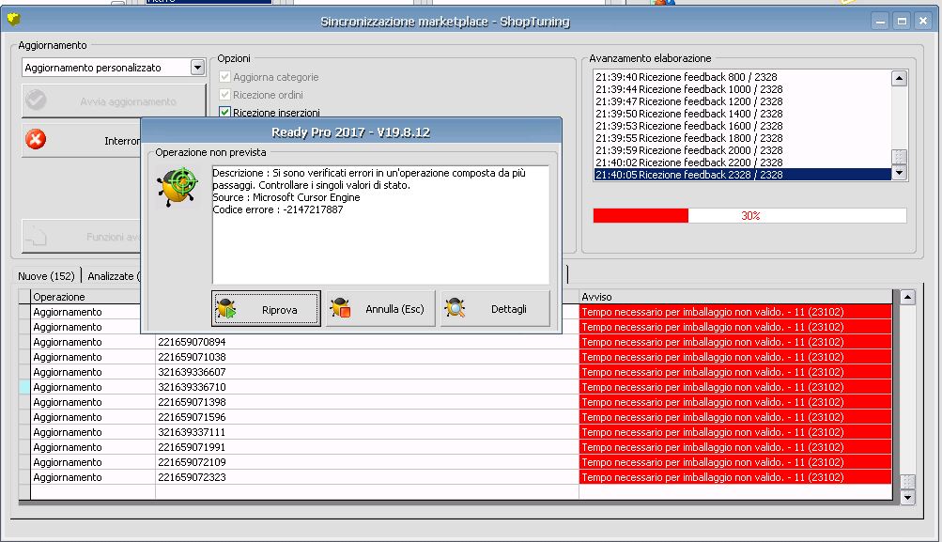Select log row Ricezione feedback 2328 / 2328
942x542 pixels.
pos(742,175)
